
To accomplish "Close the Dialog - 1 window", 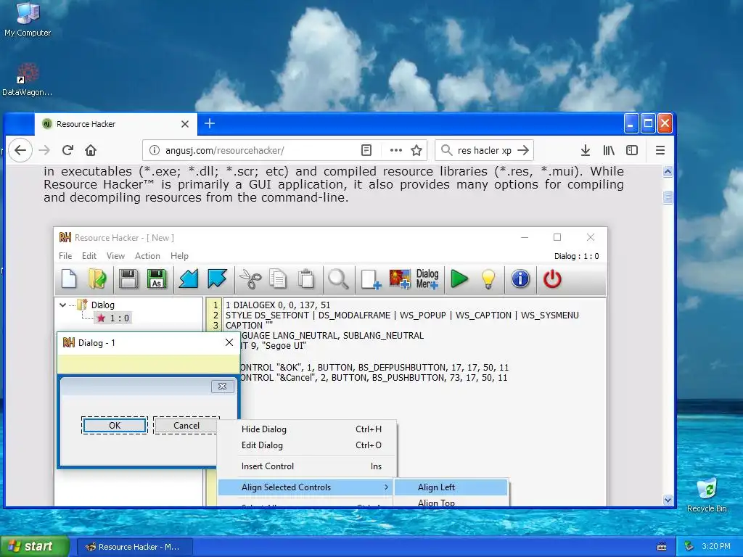I will [x=229, y=342].
